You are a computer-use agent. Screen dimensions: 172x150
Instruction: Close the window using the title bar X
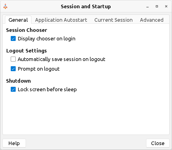pos(166,6)
